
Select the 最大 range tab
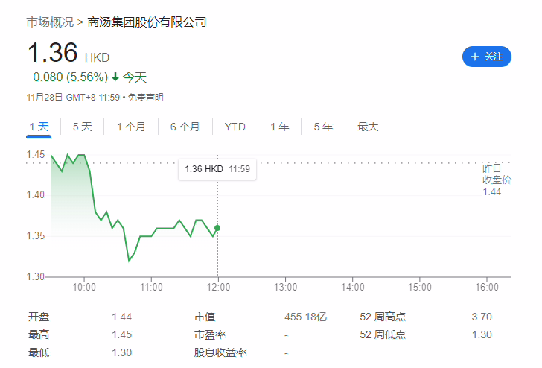(368, 127)
